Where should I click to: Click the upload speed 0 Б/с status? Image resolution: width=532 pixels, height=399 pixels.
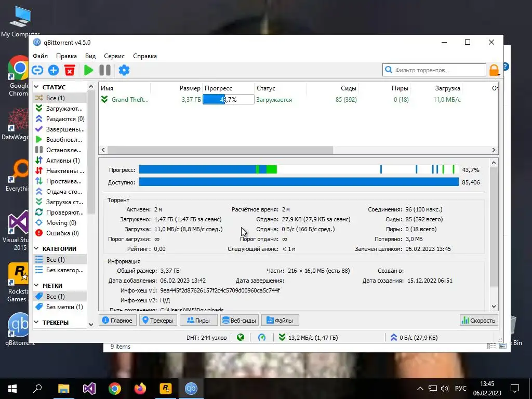414,338
